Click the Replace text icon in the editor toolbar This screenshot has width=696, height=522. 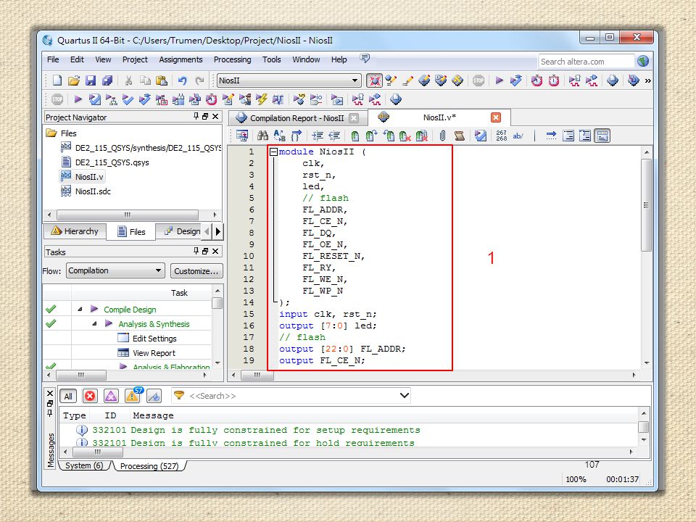click(x=280, y=136)
